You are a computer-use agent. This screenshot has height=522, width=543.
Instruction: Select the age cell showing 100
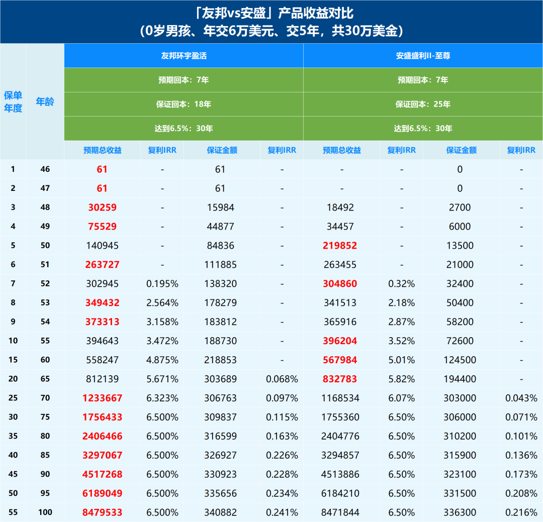45,513
